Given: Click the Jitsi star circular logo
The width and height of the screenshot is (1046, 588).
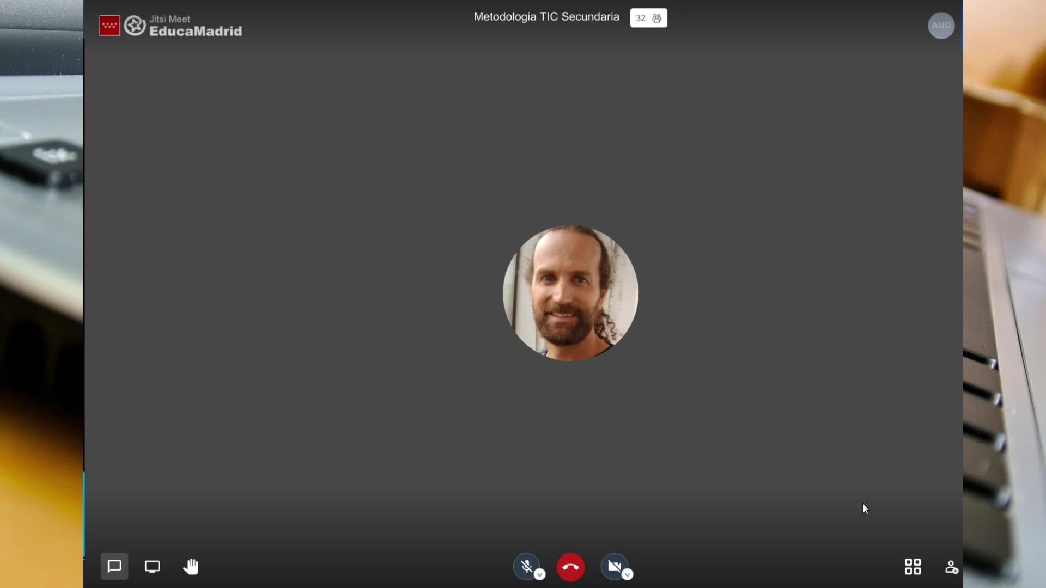Looking at the screenshot, I should point(135,26).
